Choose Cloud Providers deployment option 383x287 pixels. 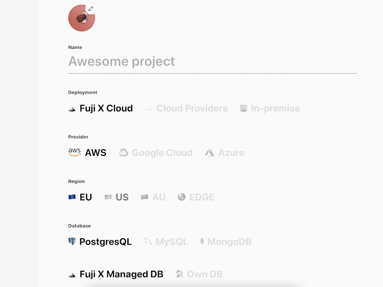pos(186,109)
